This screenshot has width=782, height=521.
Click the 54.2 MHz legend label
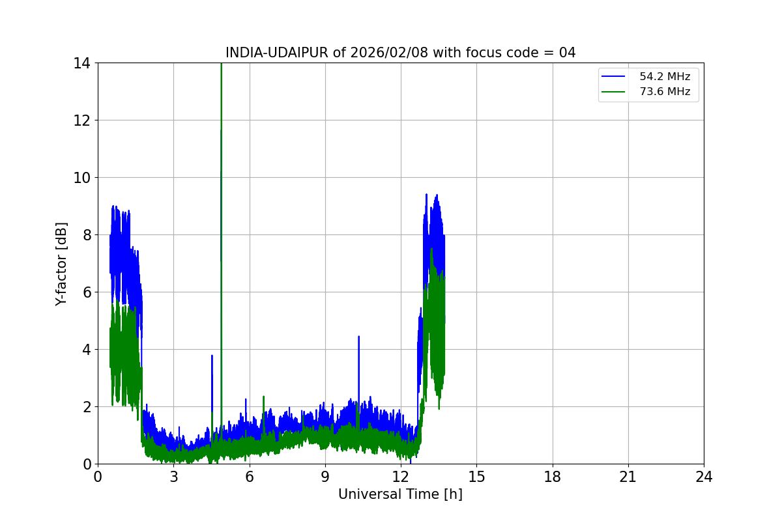click(x=665, y=77)
